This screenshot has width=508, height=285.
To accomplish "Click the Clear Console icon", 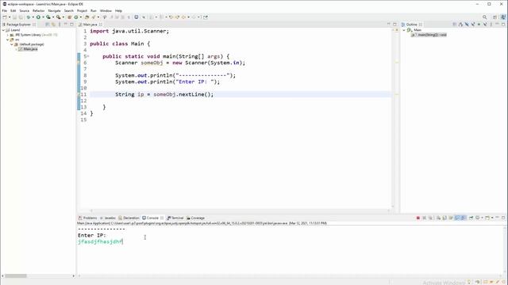I will (439, 218).
